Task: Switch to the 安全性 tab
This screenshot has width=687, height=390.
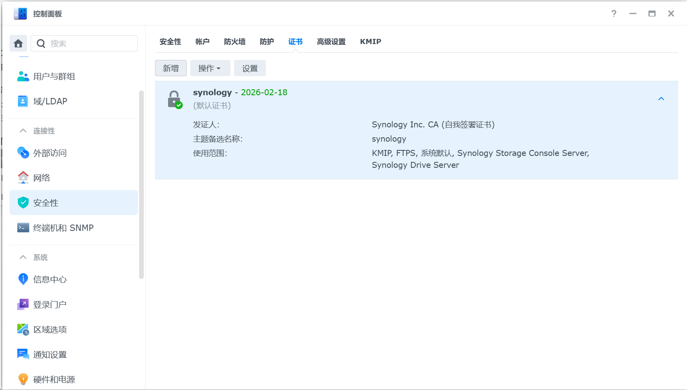Action: point(170,42)
